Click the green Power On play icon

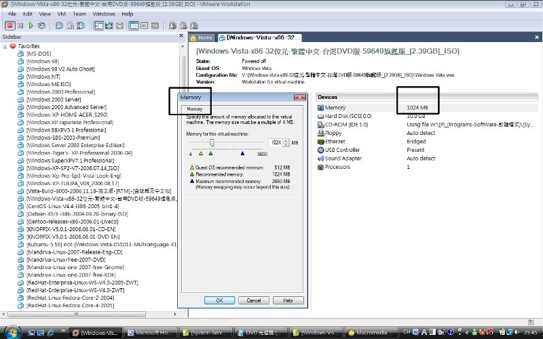31,26
